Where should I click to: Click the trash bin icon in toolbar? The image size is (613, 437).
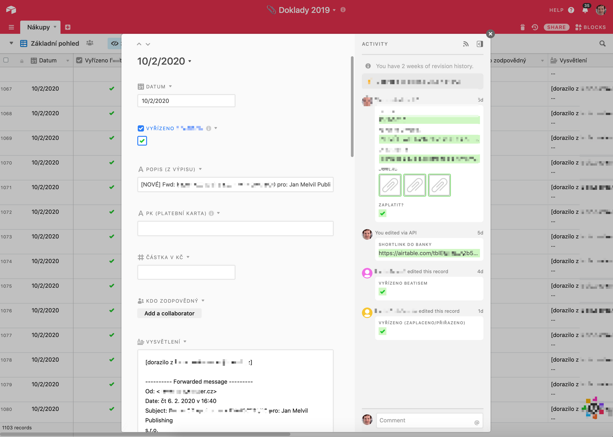523,27
